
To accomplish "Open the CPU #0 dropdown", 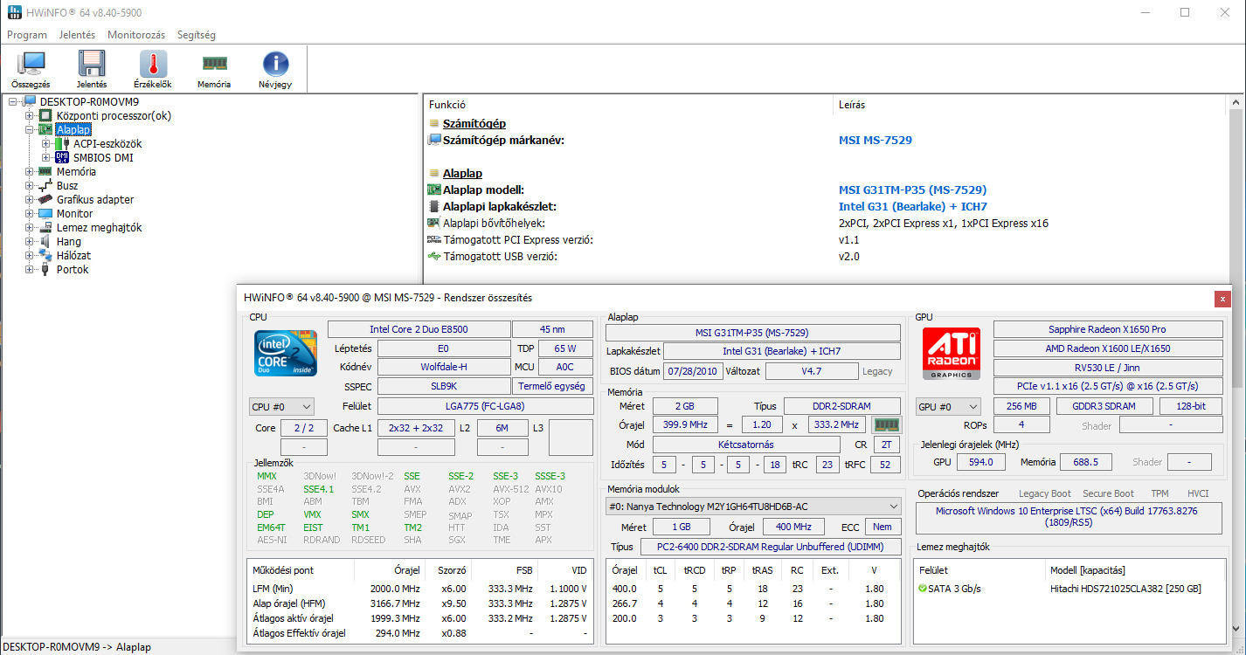I will point(281,406).
